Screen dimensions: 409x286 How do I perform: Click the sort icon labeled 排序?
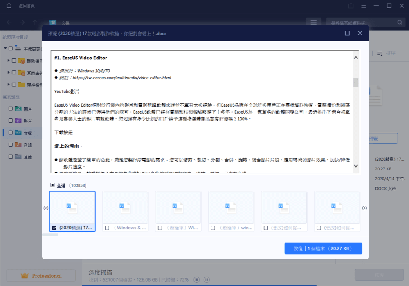coord(380,53)
